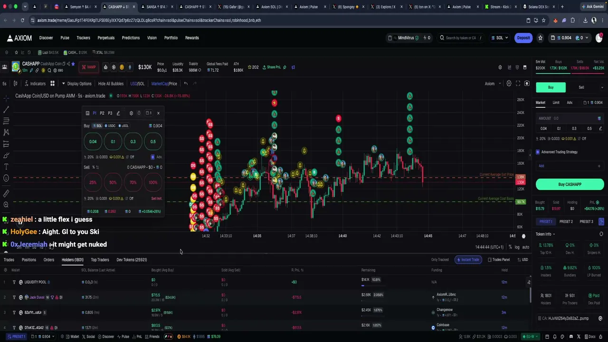Image resolution: width=608 pixels, height=342 pixels.
Task: Open the 5s timeframe selector
Action: coord(4,84)
